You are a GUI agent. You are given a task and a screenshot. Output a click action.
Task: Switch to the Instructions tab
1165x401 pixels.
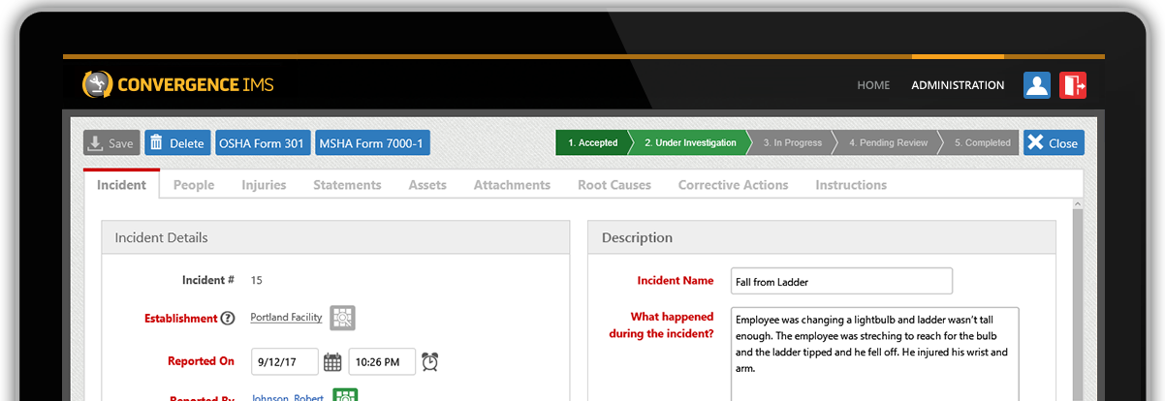click(851, 184)
